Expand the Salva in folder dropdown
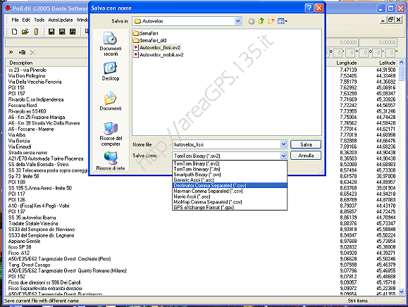 click(238, 21)
